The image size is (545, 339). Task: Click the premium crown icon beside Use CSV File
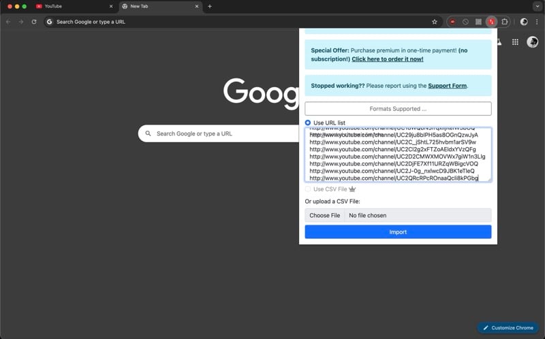352,189
